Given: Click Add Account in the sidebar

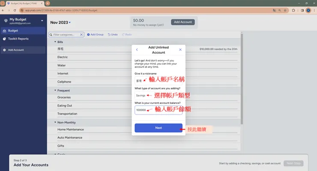Looking at the screenshot, I should (x=23, y=50).
